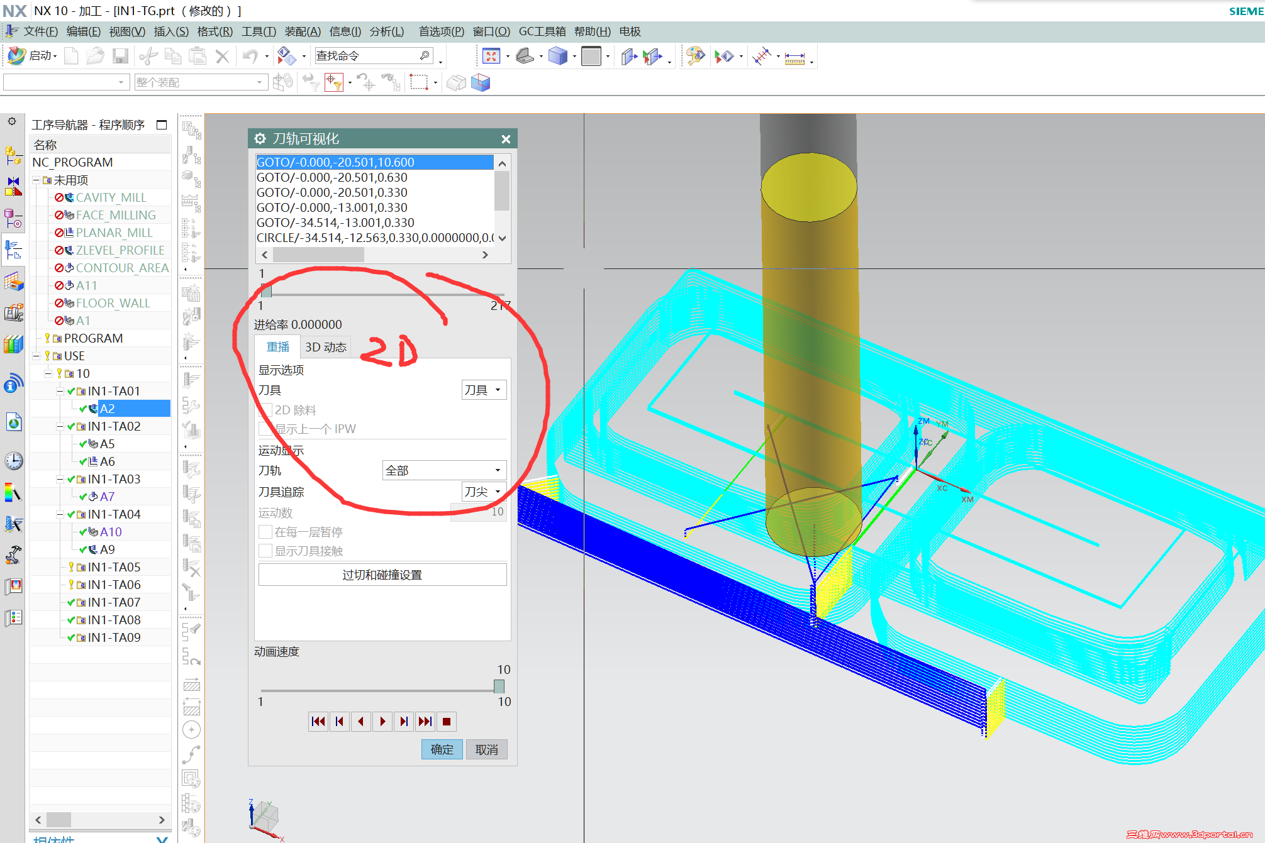
Task: Click the Save file toolbar icon
Action: pos(120,57)
